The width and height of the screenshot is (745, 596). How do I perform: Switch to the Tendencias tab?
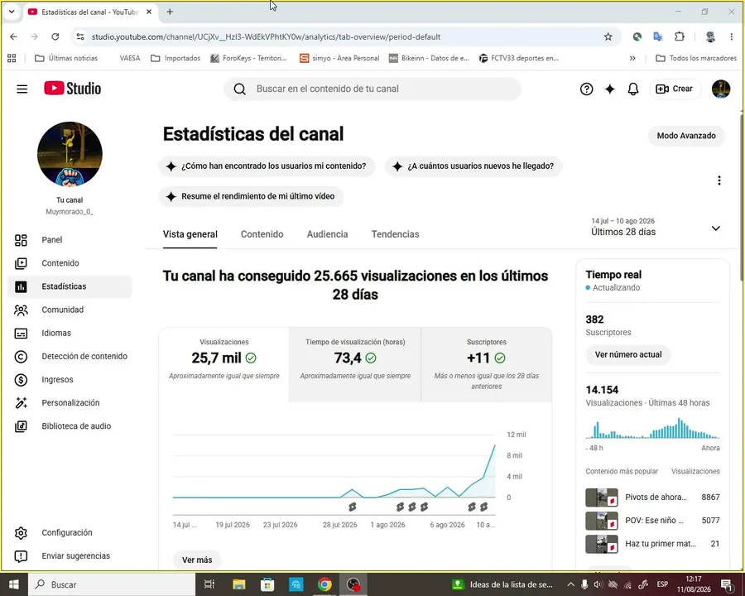(x=396, y=234)
